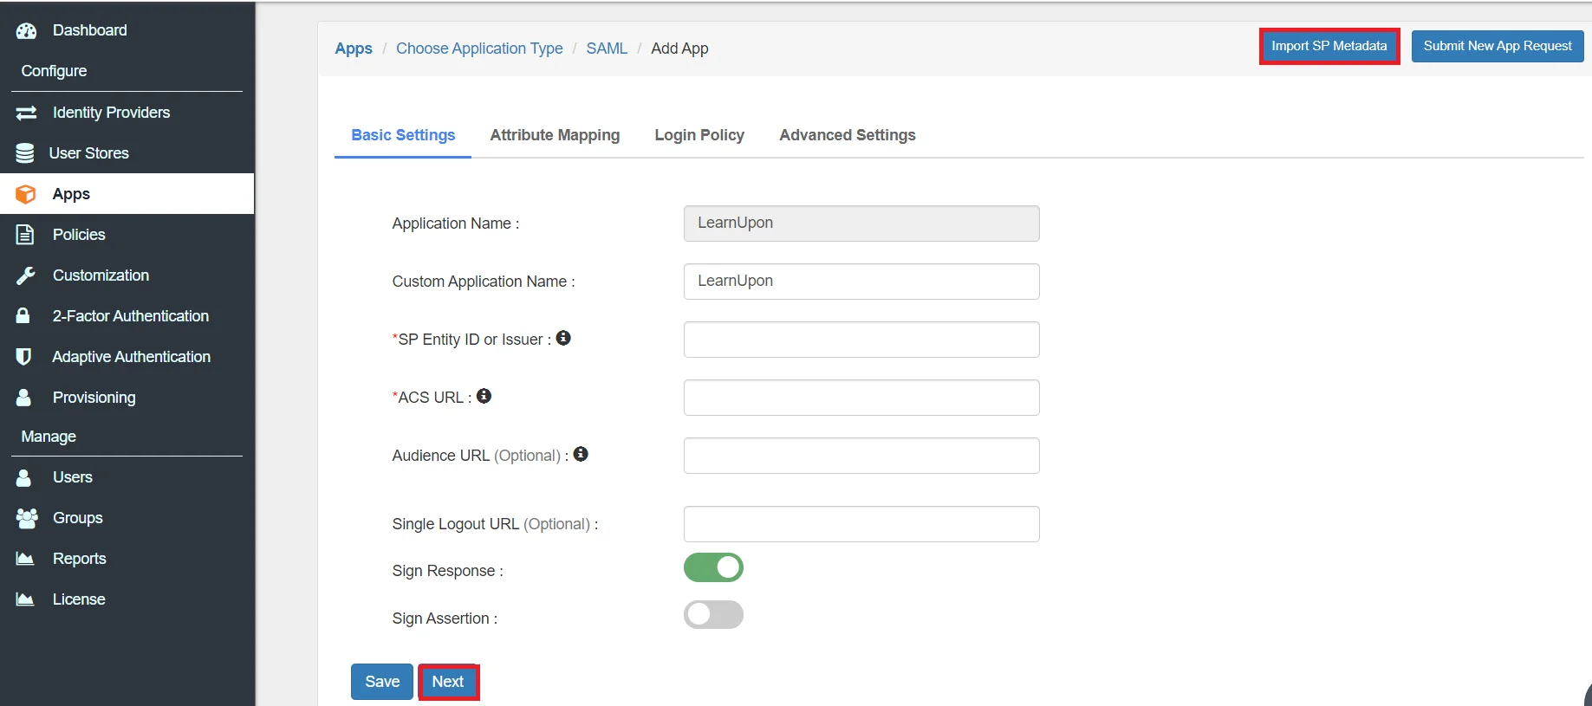This screenshot has width=1592, height=706.
Task: Click the Identity Providers arrows icon
Action: [26, 113]
